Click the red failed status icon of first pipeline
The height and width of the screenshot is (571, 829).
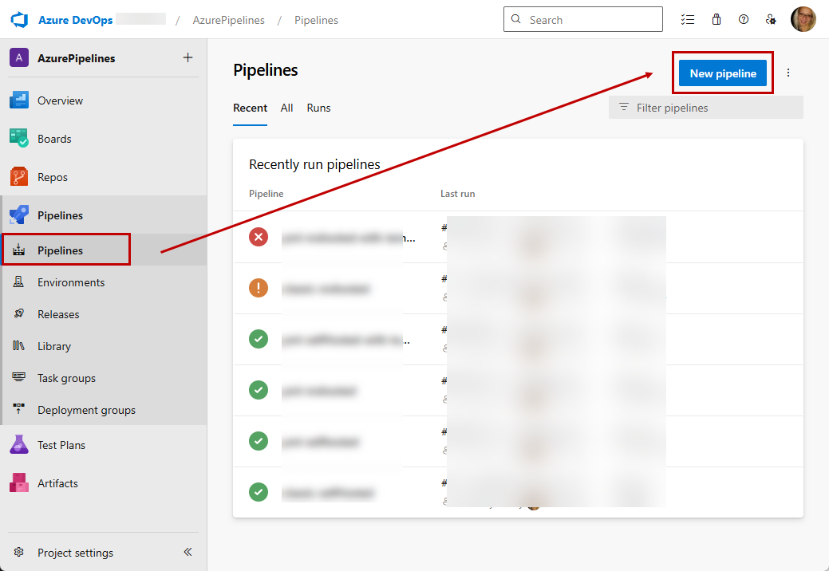pyautogui.click(x=259, y=237)
